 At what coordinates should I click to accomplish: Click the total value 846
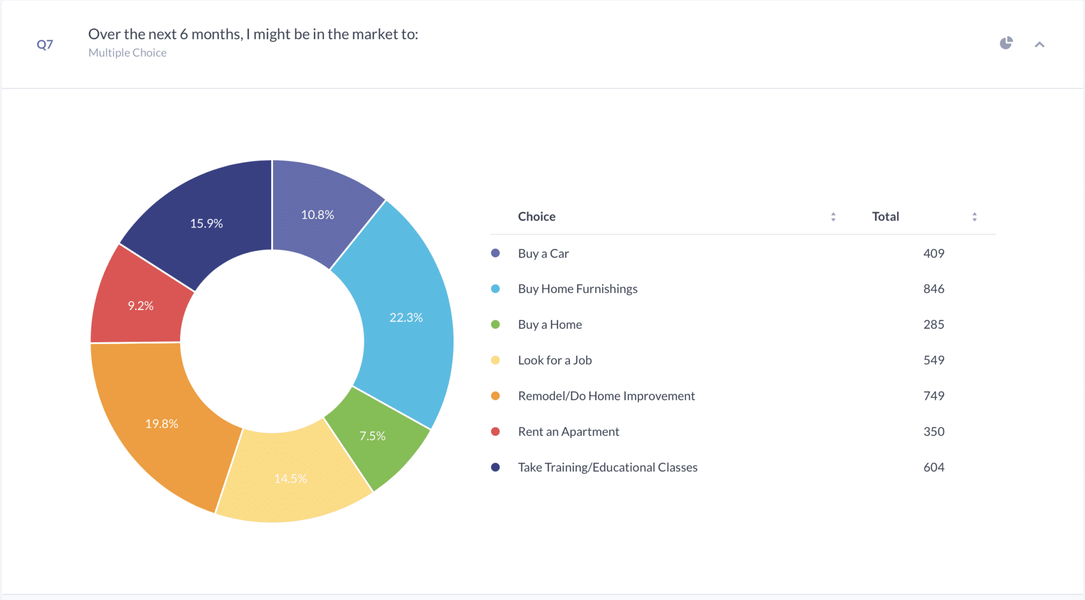[x=934, y=289]
